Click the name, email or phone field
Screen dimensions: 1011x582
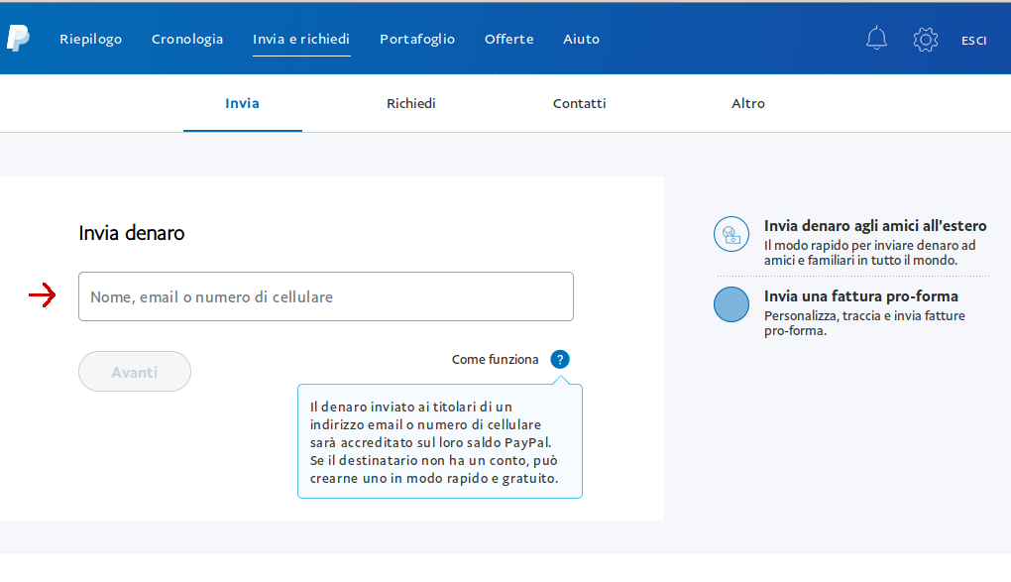point(325,296)
